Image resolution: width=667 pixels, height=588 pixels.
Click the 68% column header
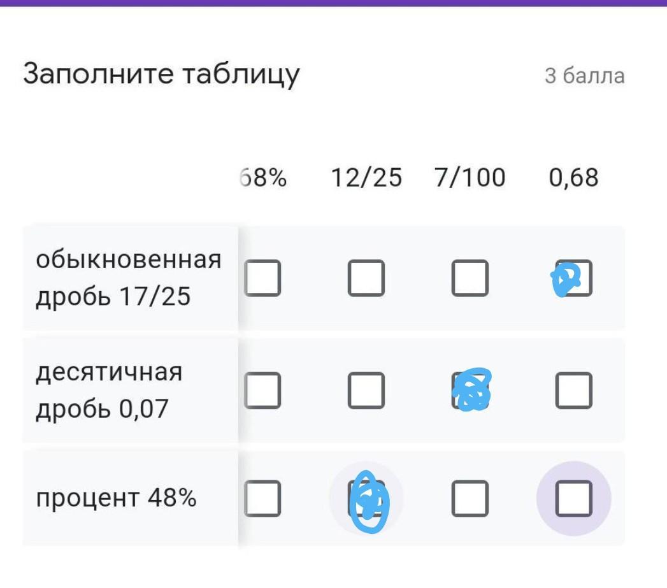point(264,178)
